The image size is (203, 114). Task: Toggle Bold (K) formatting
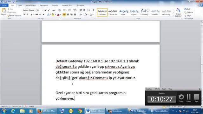tap(24, 15)
